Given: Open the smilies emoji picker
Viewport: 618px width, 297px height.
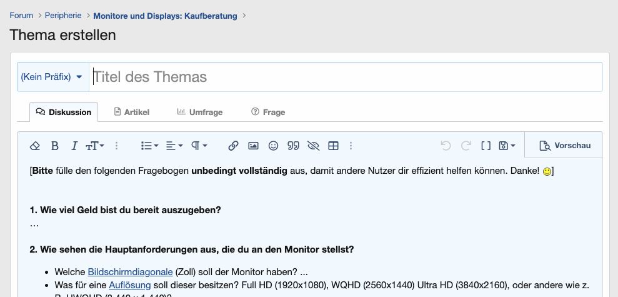Looking at the screenshot, I should (x=273, y=146).
